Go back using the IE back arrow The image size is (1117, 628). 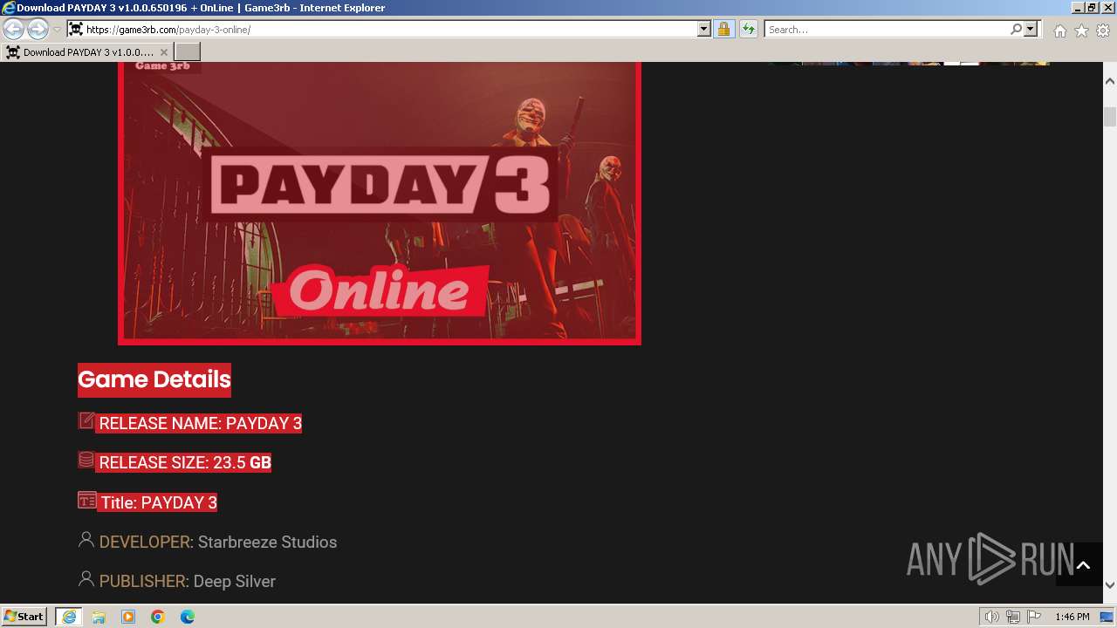pyautogui.click(x=14, y=29)
